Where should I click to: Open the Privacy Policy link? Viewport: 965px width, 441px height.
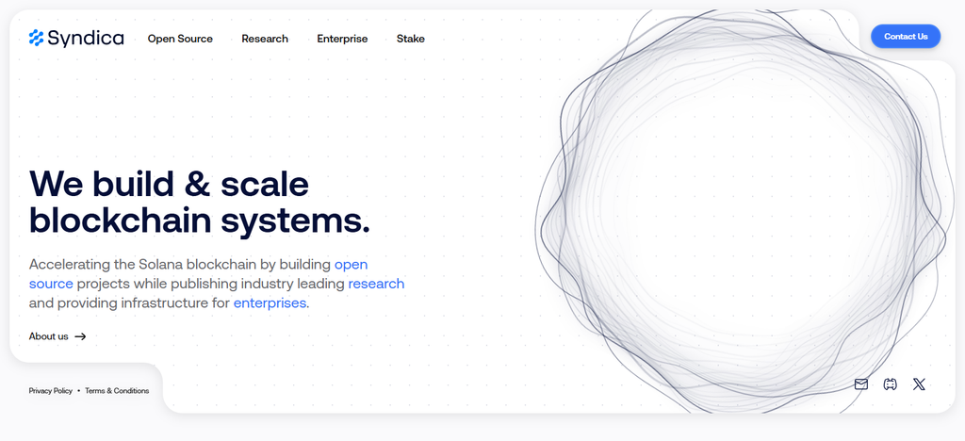[51, 390]
